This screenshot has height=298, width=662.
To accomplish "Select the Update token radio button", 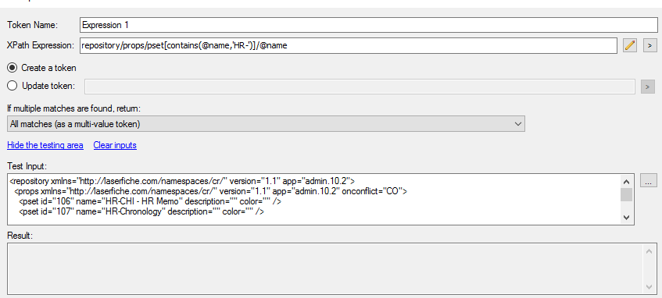I will (13, 86).
